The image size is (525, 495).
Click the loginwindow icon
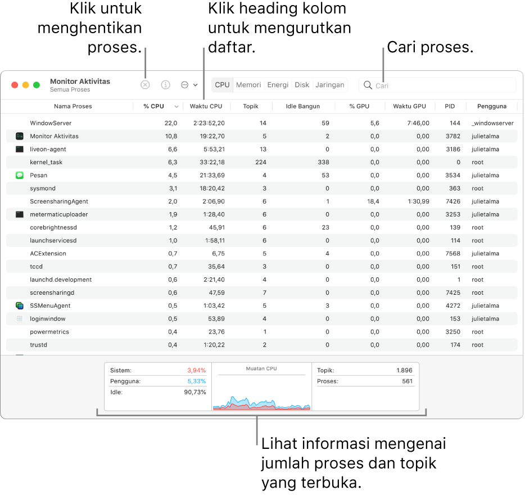20,319
